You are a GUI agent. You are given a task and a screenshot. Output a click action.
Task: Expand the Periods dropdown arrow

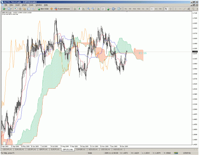[x=115, y=9]
